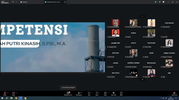Click the divider handle between screen and gallery
179x100 pixels.
pos(105,48)
